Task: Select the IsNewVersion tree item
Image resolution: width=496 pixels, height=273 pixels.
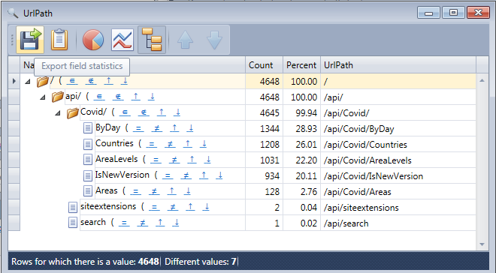Action: [122, 175]
